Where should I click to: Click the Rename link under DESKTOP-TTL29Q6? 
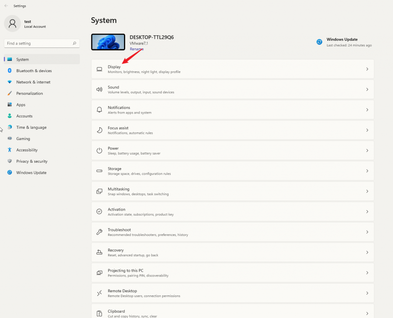point(137,49)
